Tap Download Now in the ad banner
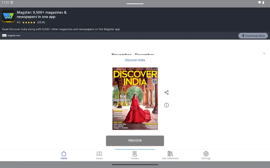 253,36
